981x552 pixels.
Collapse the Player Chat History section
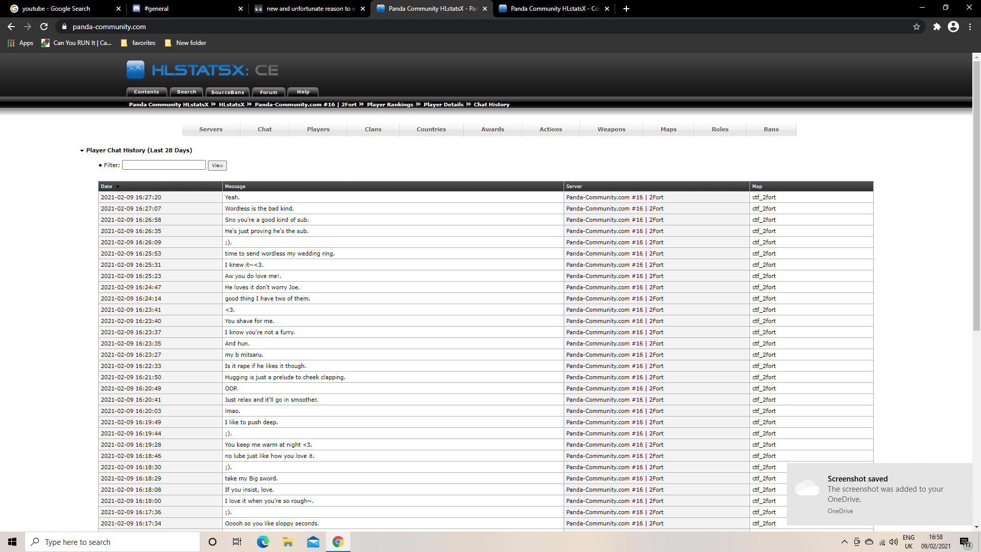(x=82, y=150)
